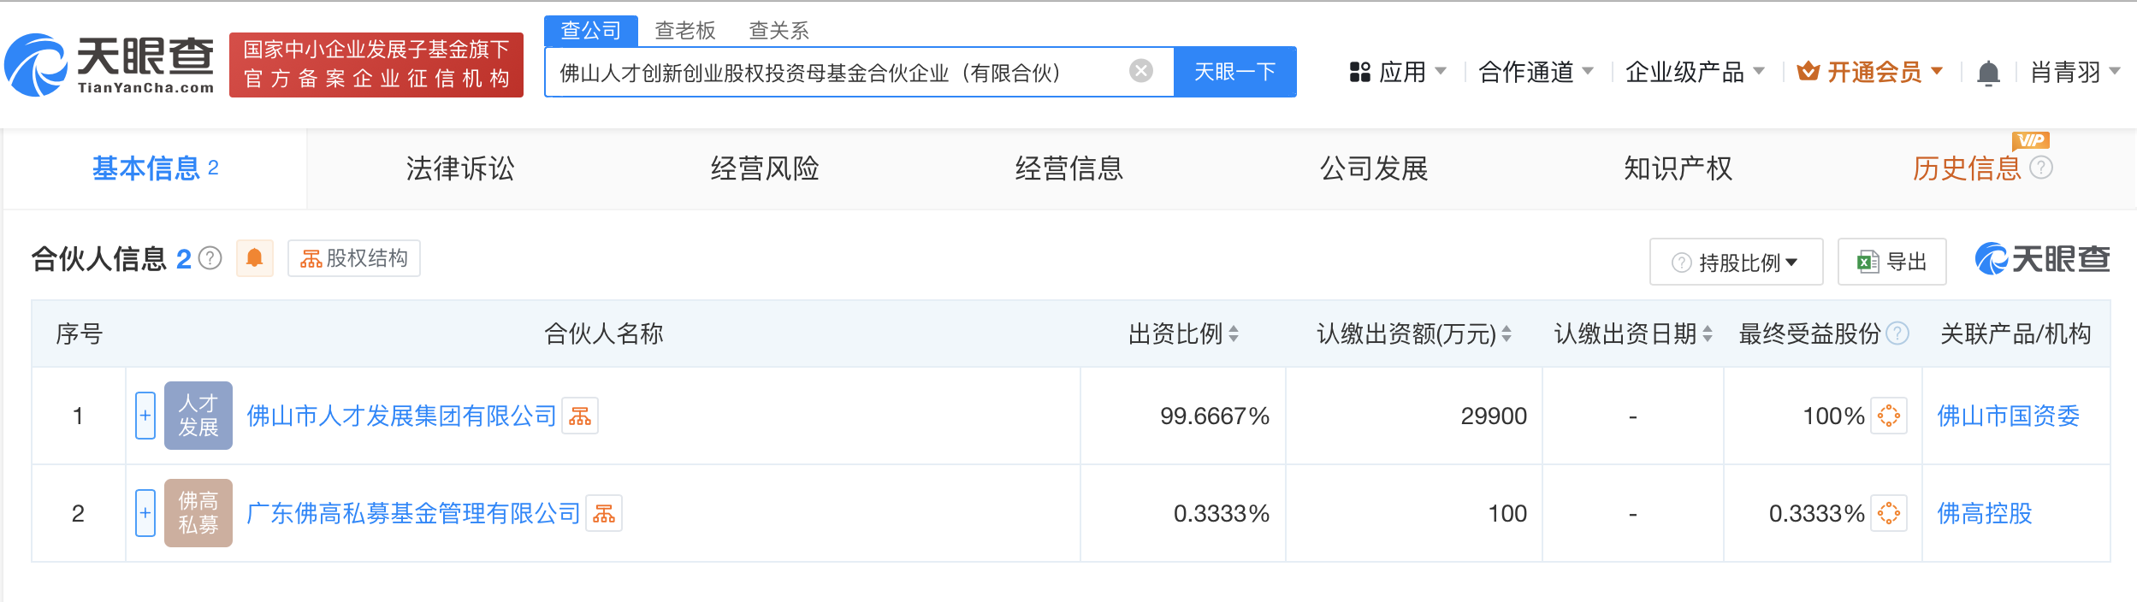
Task: Open equity chart icon for 广东佛高私募基金管理有限公司
Action: [604, 514]
